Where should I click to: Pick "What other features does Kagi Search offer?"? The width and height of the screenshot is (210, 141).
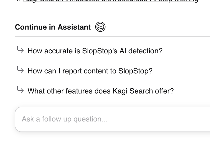tap(101, 91)
